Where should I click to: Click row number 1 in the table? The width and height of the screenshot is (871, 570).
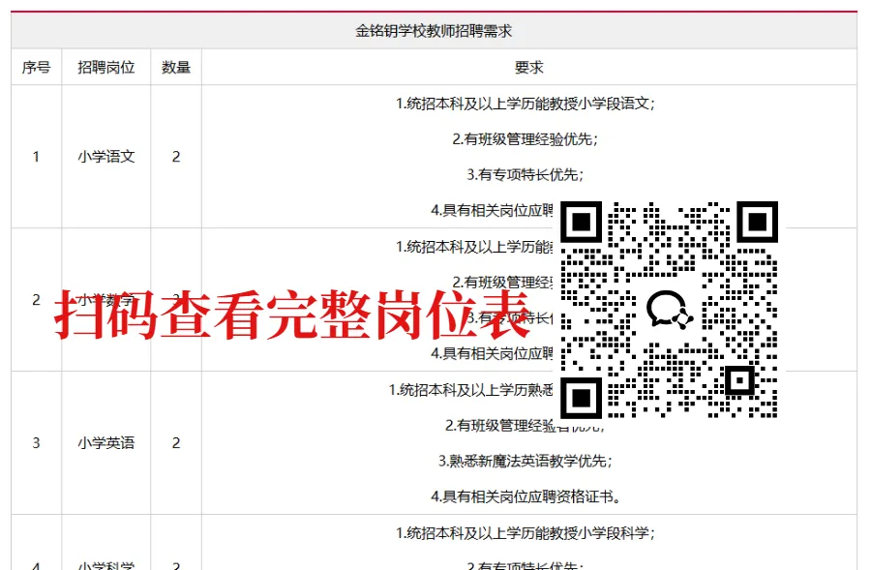pos(36,157)
